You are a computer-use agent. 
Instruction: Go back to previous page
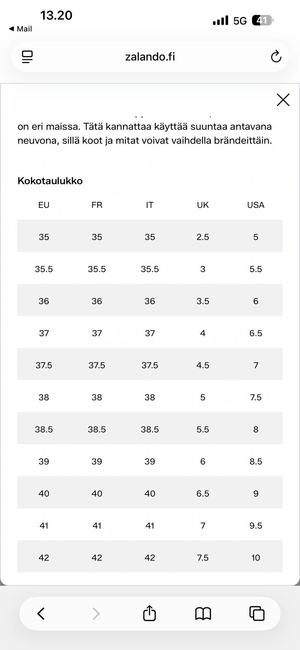coord(41,613)
